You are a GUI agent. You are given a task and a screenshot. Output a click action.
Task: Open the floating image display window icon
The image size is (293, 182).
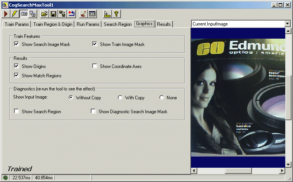tap(33, 14)
